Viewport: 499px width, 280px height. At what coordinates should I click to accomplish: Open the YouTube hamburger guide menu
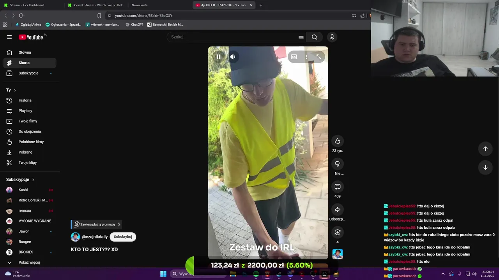click(9, 37)
